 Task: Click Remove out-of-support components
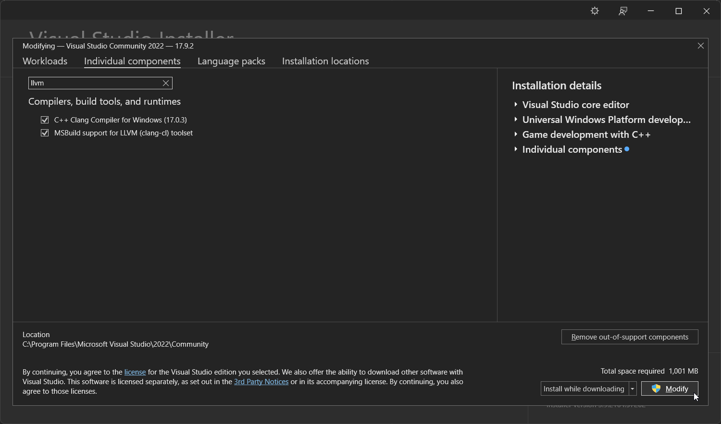630,337
